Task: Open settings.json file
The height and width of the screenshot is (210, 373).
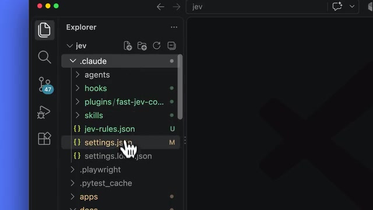Action: point(121,142)
